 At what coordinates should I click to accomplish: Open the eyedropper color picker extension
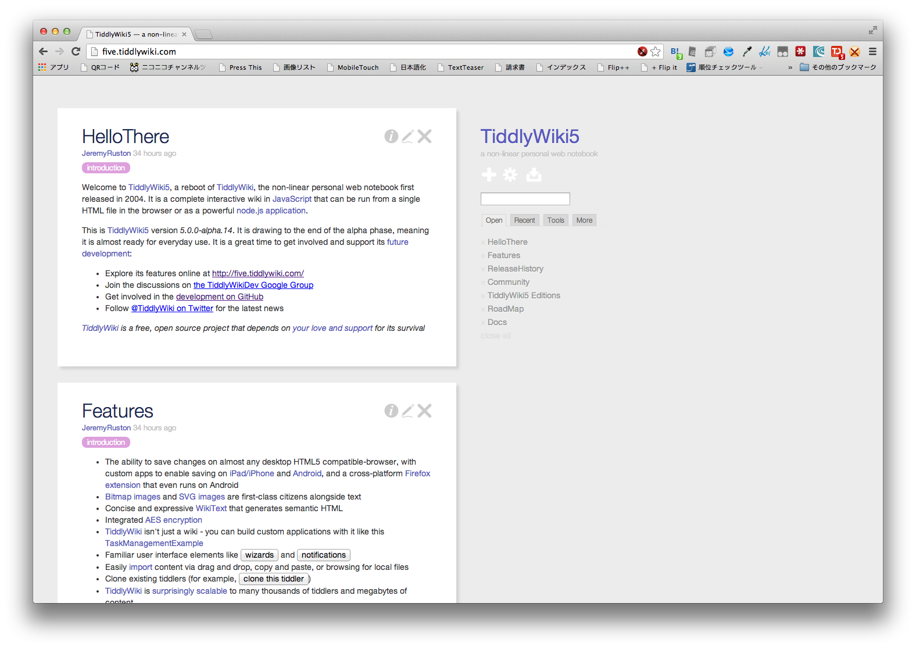[x=747, y=51]
